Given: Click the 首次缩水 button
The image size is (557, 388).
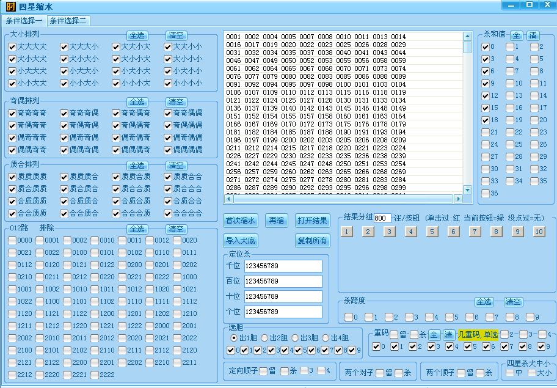Looking at the screenshot, I should coord(241,221).
